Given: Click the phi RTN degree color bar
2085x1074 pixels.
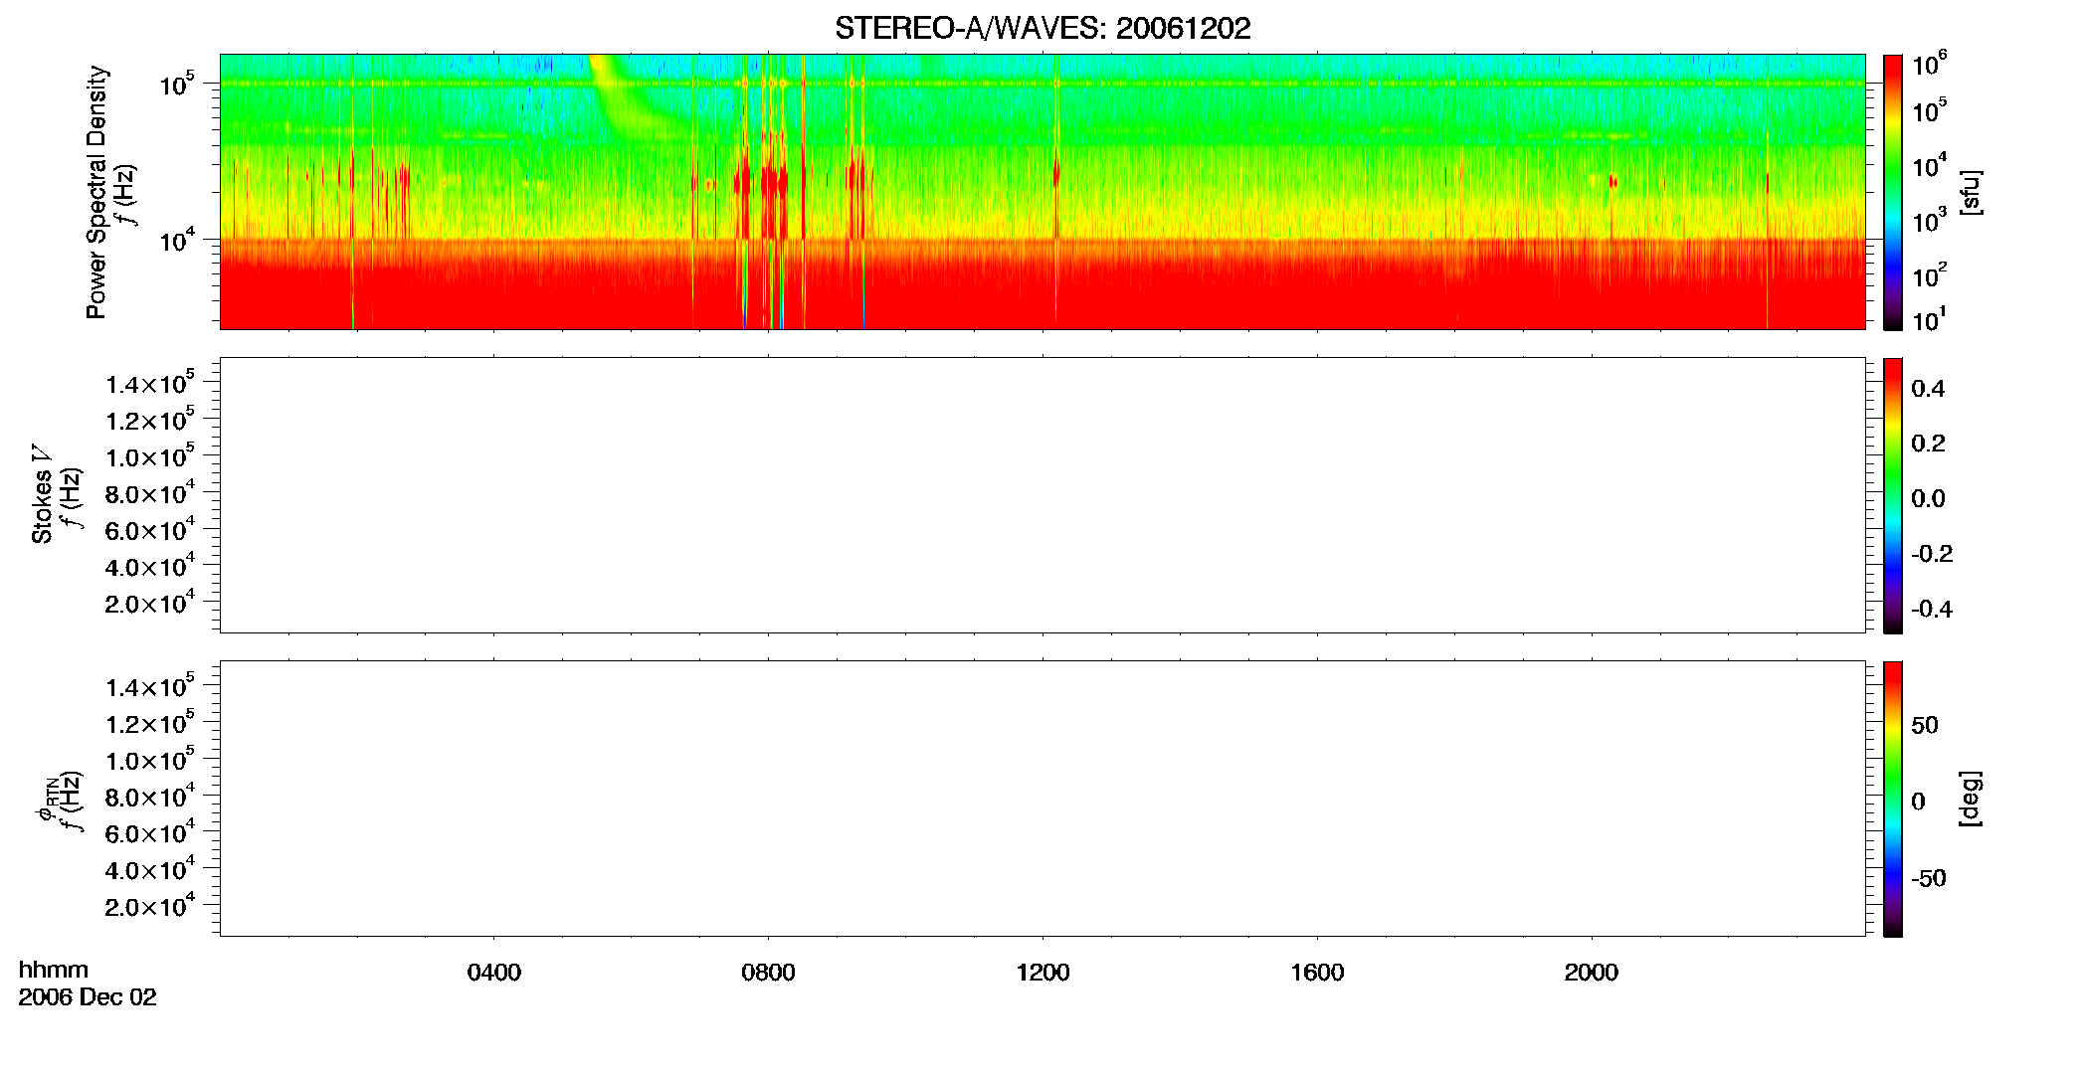Looking at the screenshot, I should click(x=1893, y=799).
